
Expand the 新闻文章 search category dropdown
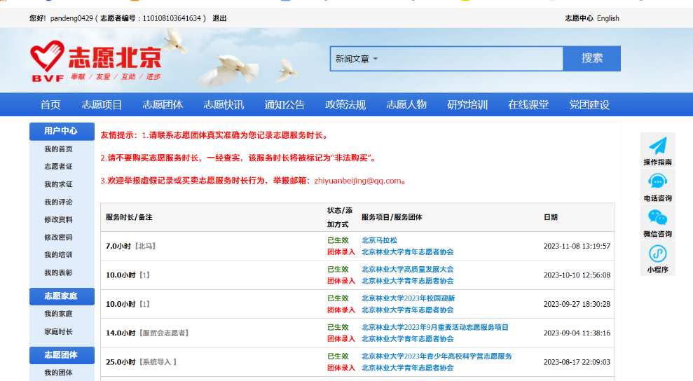356,59
